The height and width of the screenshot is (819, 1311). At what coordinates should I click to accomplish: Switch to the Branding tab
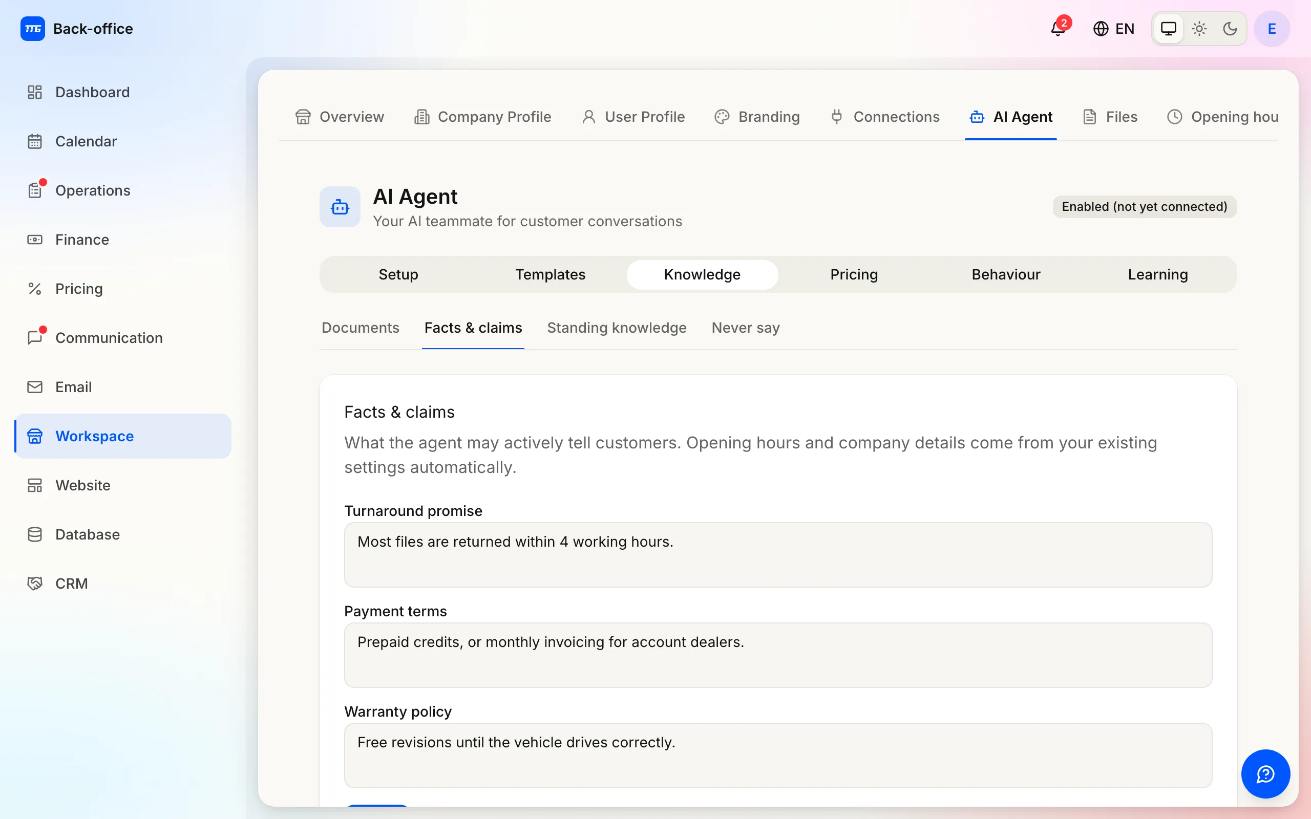(757, 117)
